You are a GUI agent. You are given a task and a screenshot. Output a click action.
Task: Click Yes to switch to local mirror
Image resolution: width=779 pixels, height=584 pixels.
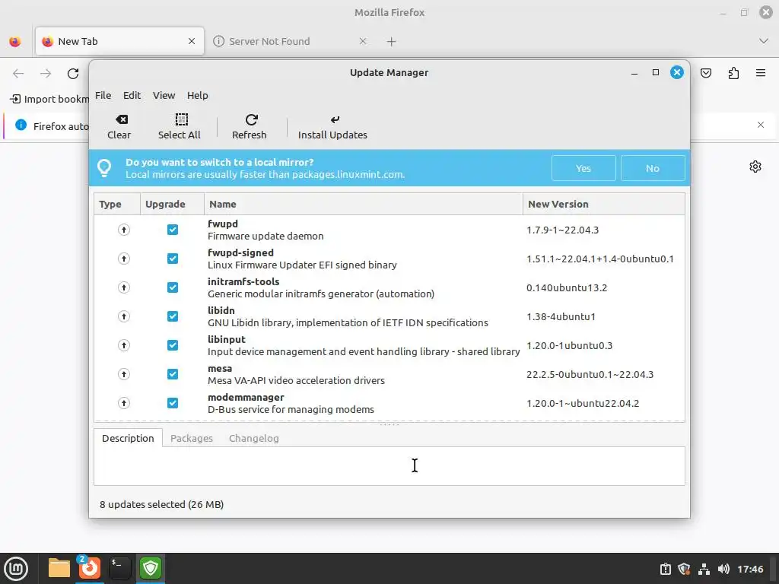[583, 168]
